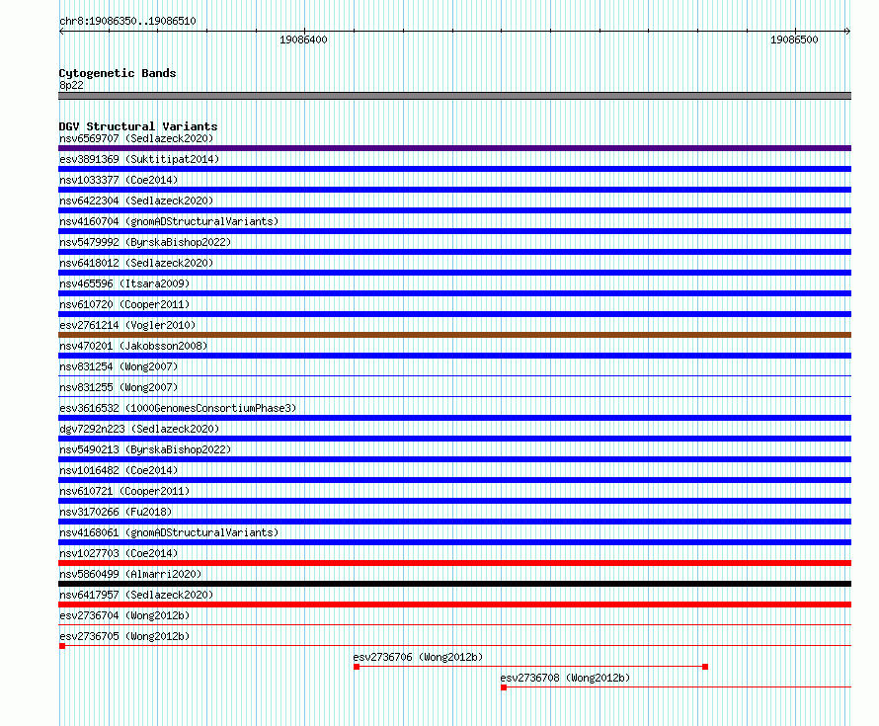This screenshot has height=726, width=879.
Task: Click the 19086500 ruler position label
Action: point(794,40)
